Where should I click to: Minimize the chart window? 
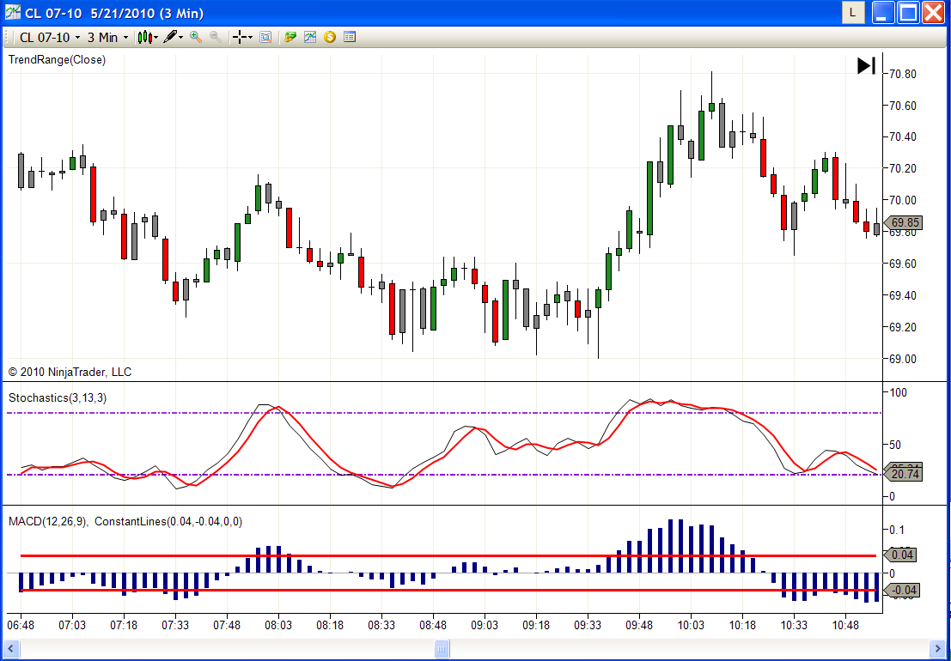(884, 12)
